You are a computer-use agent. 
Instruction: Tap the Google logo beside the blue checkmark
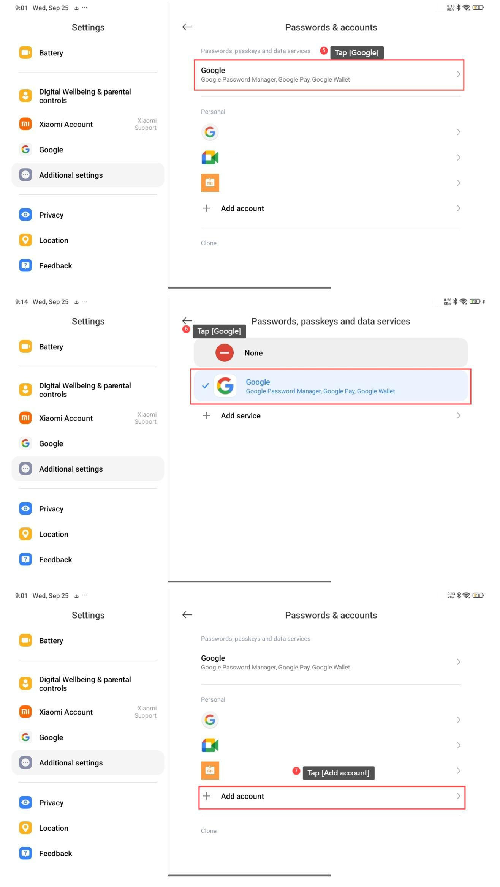[225, 386]
